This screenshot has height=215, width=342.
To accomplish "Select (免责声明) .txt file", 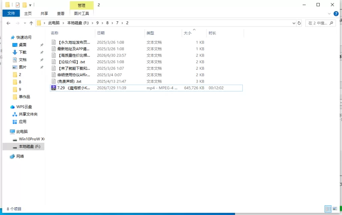I will pos(69,82).
